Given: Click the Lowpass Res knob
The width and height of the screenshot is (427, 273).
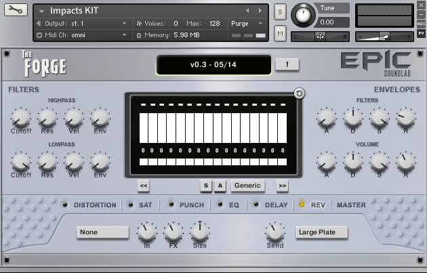Looking at the screenshot, I should (47, 162).
